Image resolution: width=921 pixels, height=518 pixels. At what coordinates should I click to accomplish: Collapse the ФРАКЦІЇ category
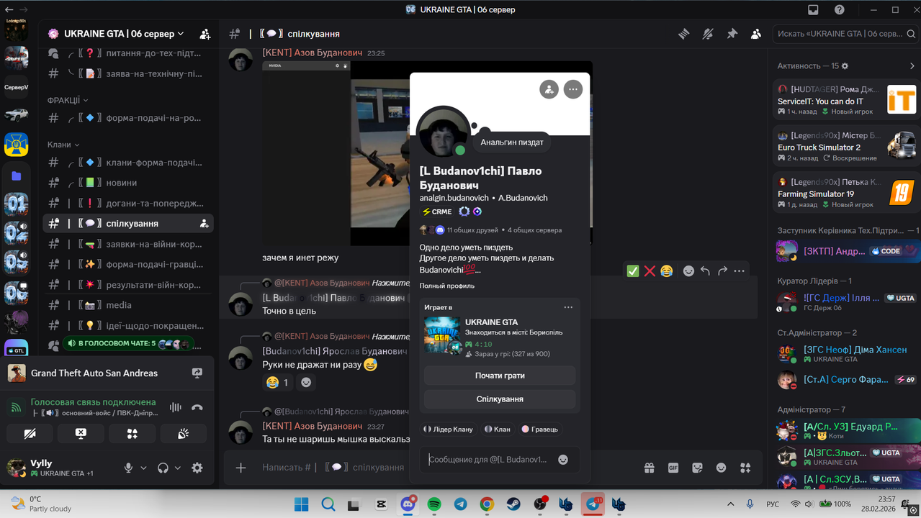pyautogui.click(x=68, y=100)
